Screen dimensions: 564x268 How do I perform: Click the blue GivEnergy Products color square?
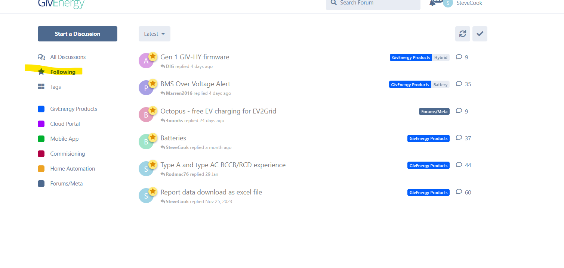pyautogui.click(x=41, y=109)
